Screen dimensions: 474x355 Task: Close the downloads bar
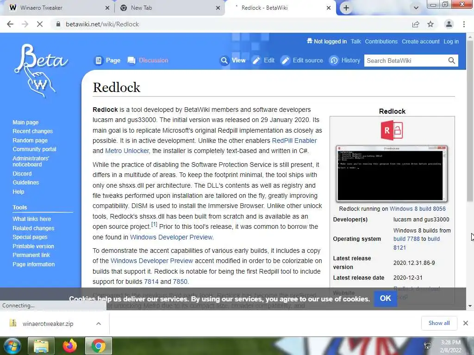click(466, 323)
